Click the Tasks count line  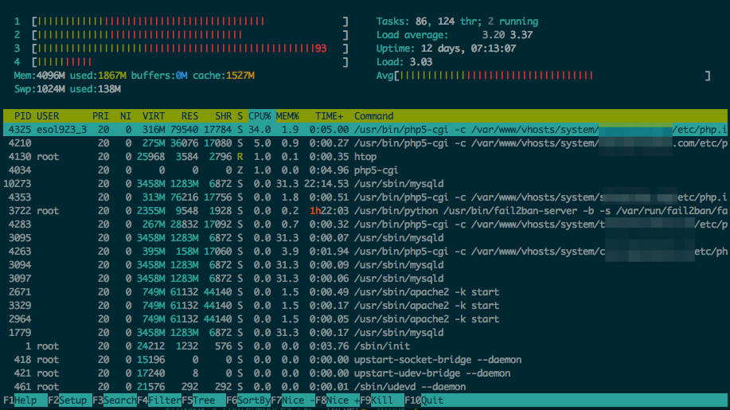click(457, 21)
